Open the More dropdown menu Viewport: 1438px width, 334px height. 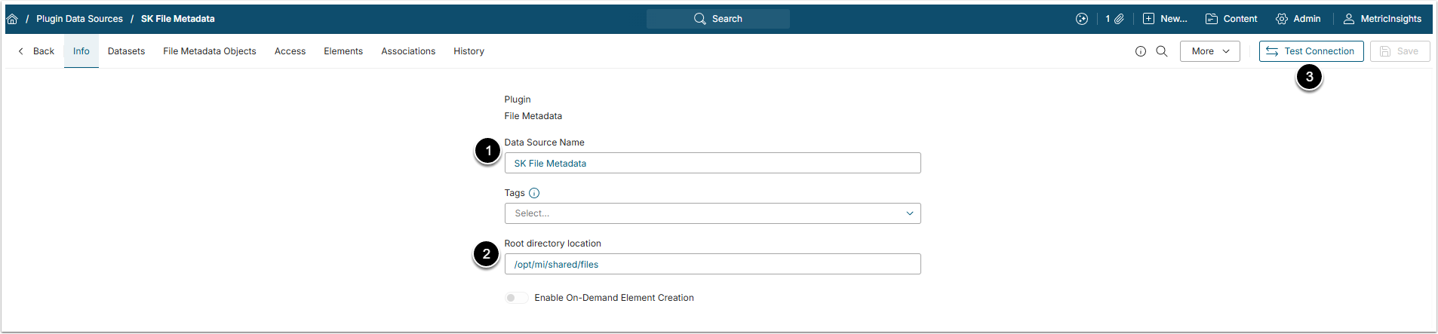(1209, 51)
